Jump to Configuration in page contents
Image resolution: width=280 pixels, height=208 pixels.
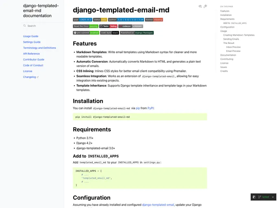[227, 27]
